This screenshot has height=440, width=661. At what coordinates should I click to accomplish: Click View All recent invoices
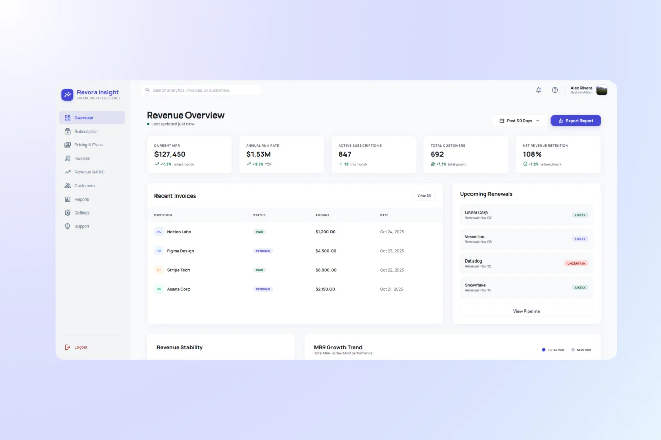click(424, 195)
